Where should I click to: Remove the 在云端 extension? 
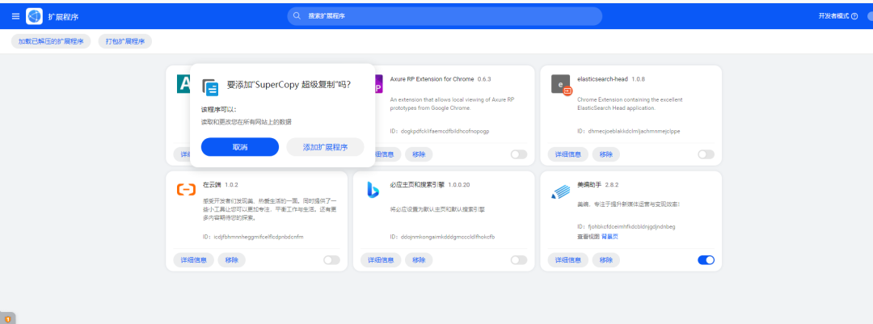232,260
